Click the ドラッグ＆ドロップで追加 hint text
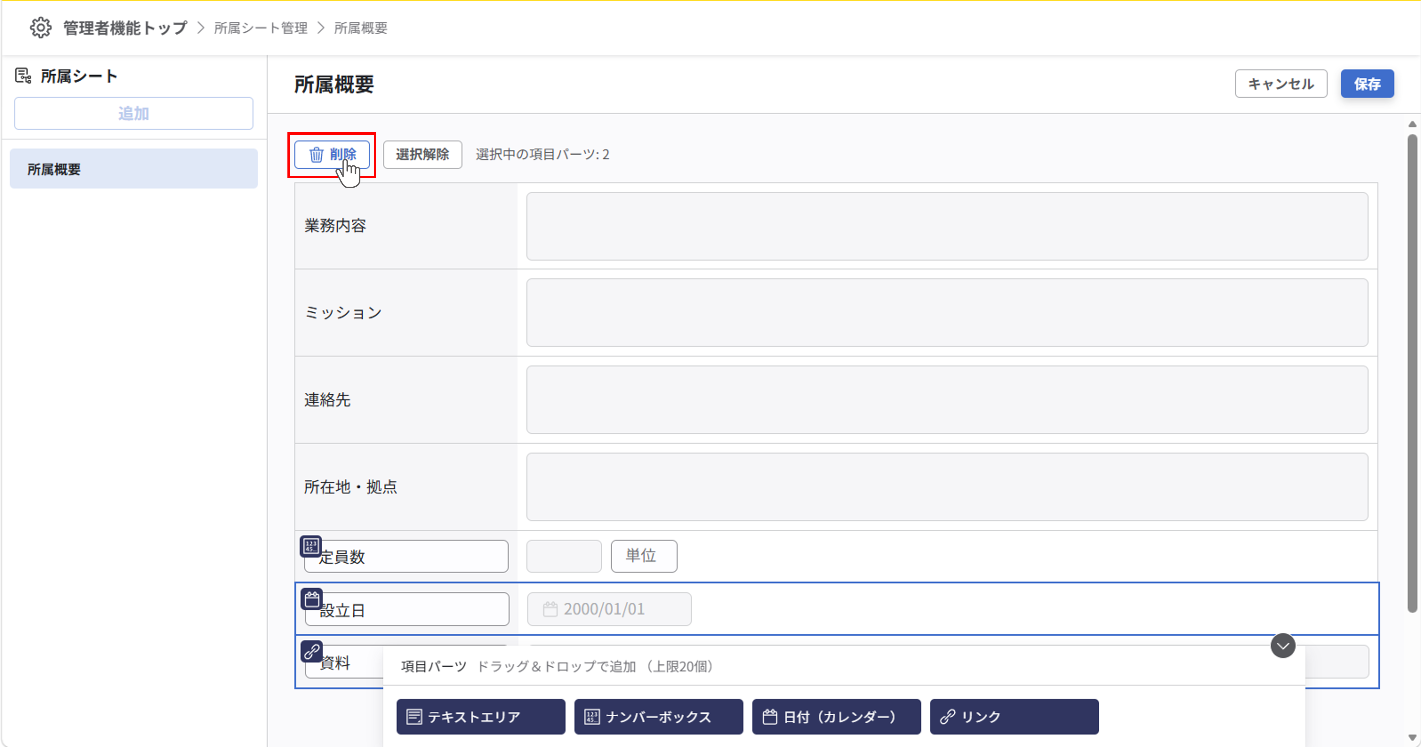The image size is (1421, 747). click(556, 667)
